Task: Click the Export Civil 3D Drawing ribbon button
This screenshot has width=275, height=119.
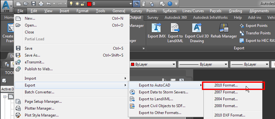Action: tap(197, 32)
